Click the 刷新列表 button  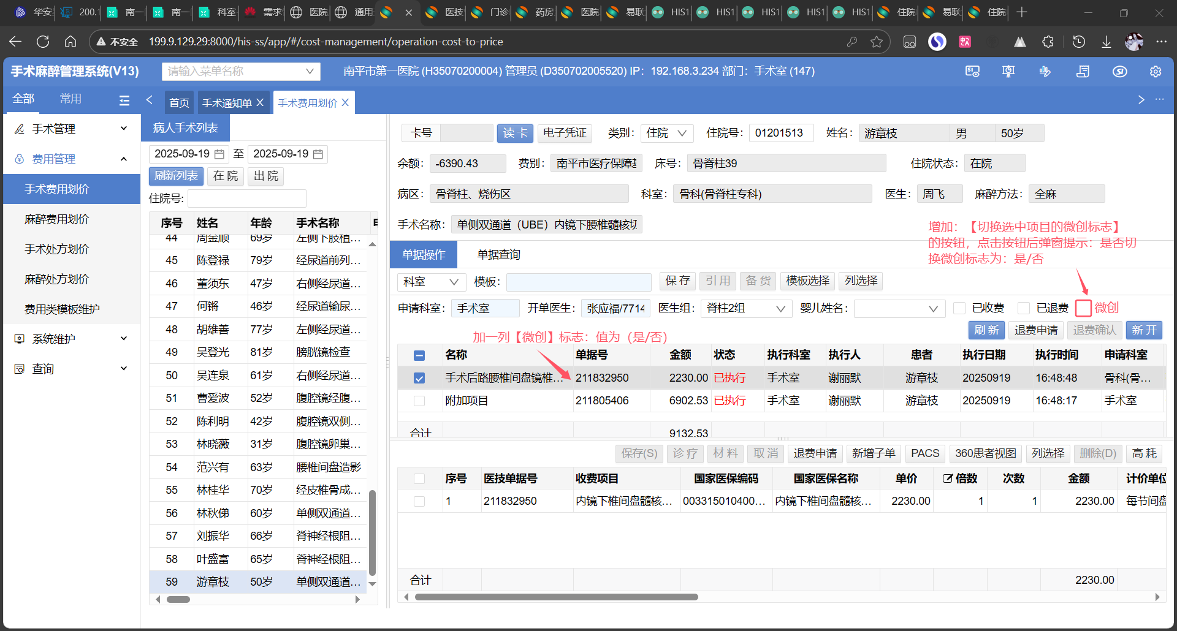pos(176,176)
